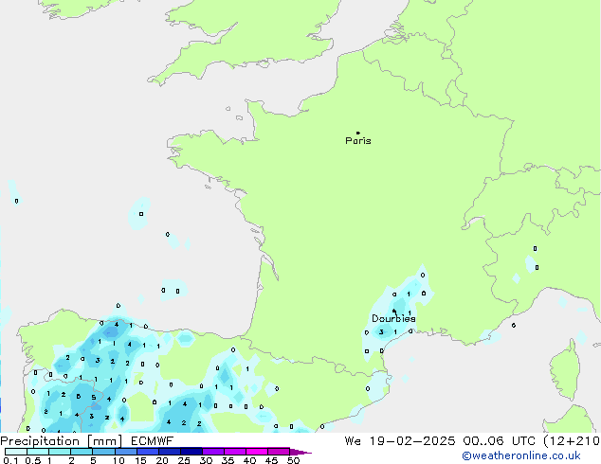
Task: Select the Dourbies location dot marker
Action: (394, 311)
